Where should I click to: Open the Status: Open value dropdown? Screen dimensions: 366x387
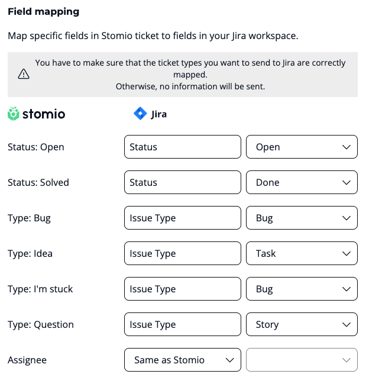click(x=302, y=147)
